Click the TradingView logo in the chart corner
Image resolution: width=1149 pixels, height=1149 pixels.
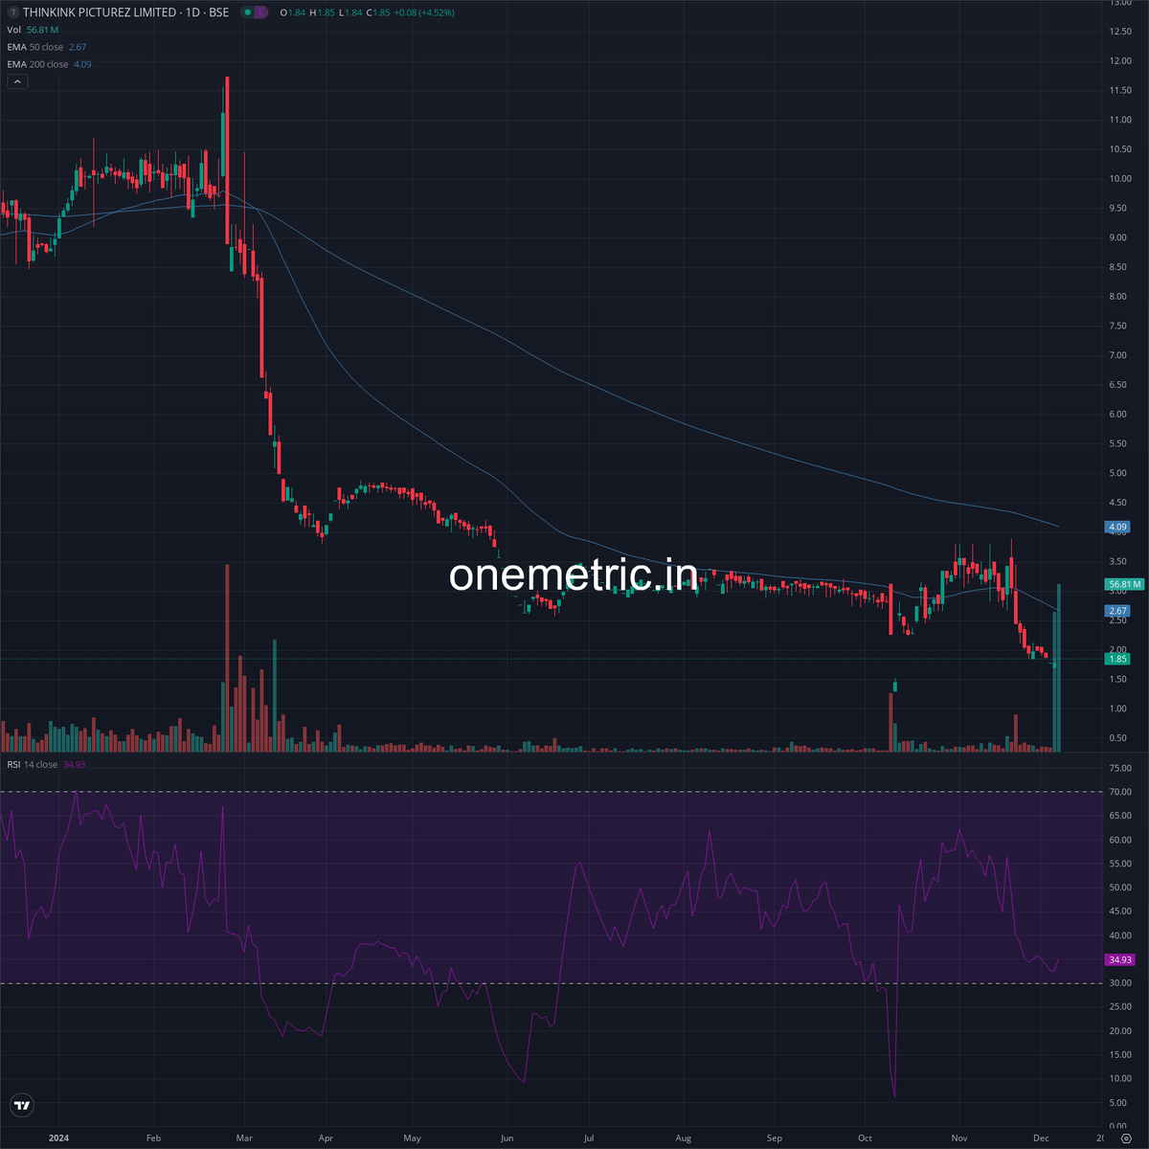pyautogui.click(x=22, y=1106)
